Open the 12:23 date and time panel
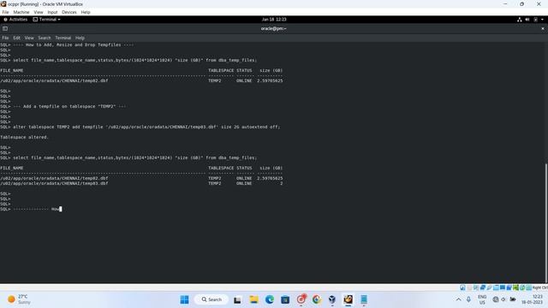This screenshot has width=548, height=308. pos(533,299)
